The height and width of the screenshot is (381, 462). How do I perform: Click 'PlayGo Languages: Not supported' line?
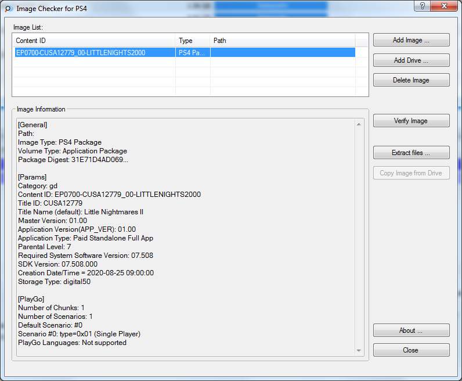tap(72, 343)
